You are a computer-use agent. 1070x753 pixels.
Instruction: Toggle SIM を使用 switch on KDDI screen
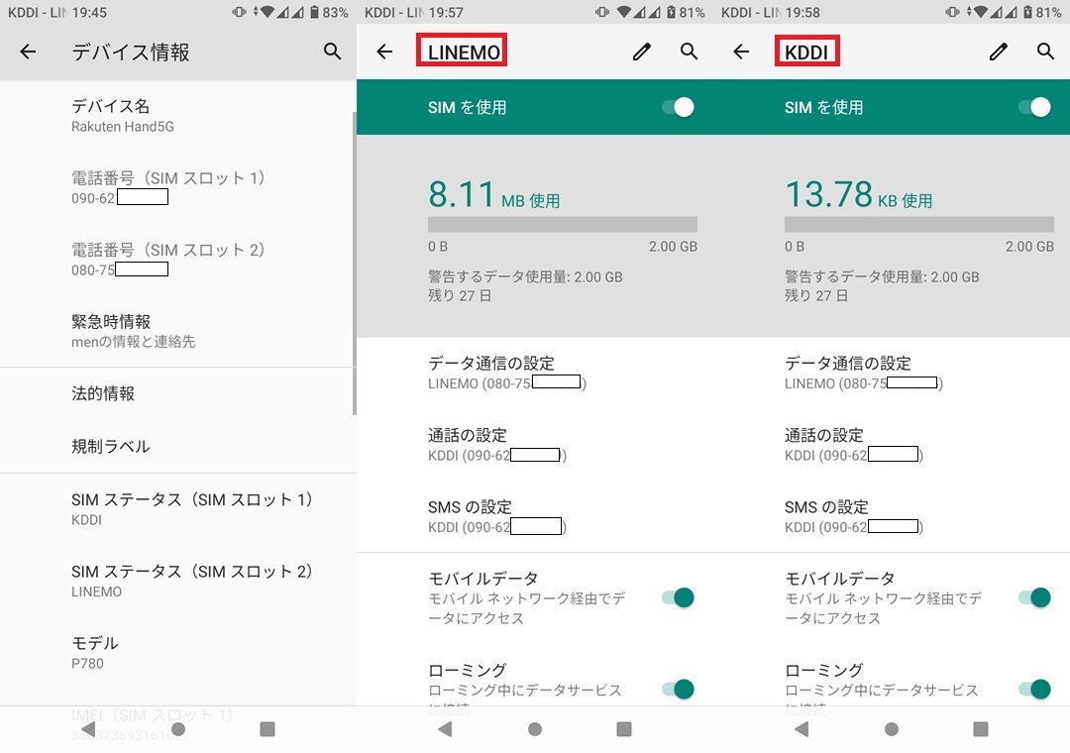1035,107
